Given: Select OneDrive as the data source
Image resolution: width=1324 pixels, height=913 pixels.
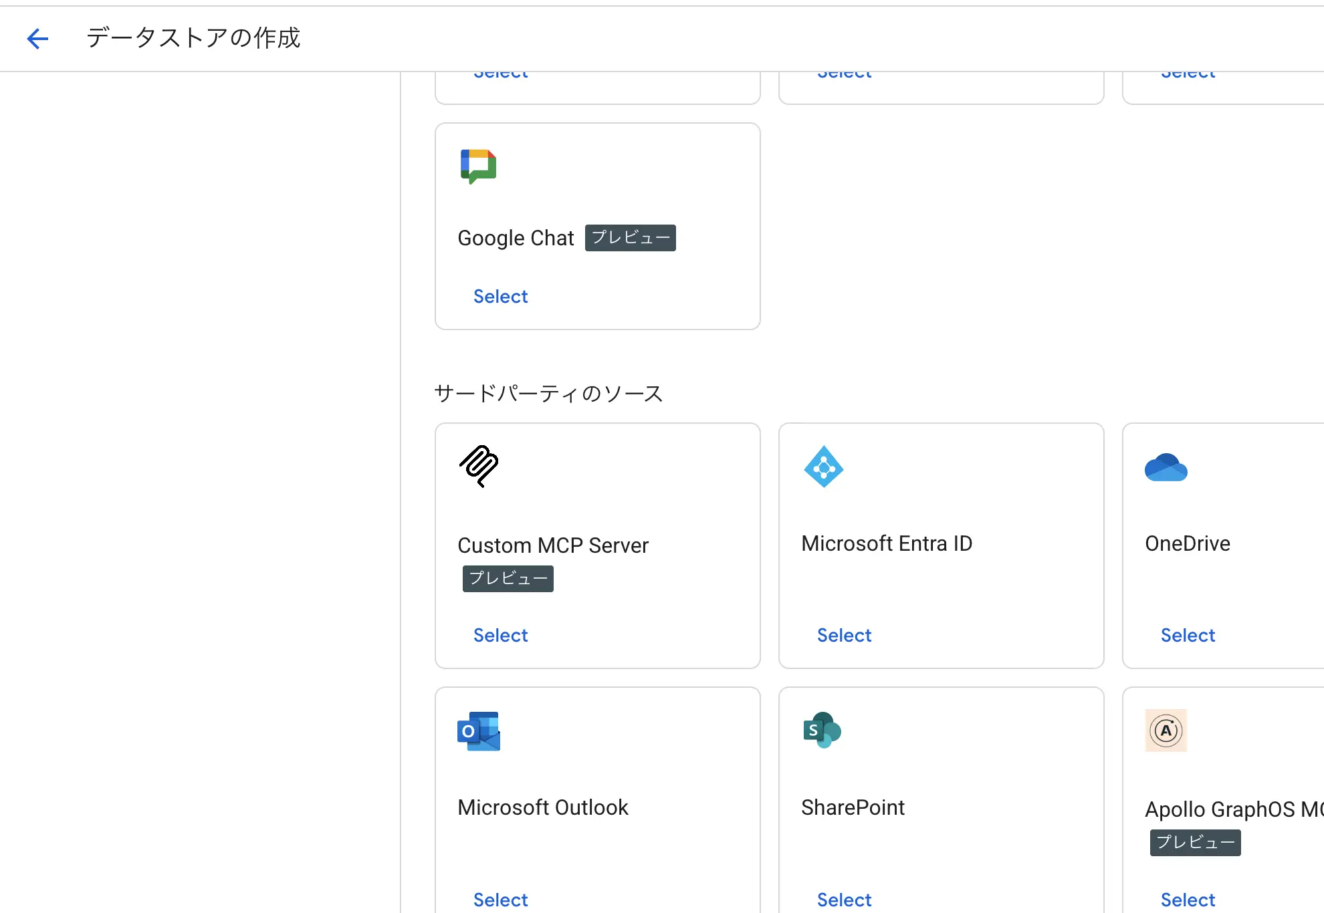Looking at the screenshot, I should pos(1188,635).
